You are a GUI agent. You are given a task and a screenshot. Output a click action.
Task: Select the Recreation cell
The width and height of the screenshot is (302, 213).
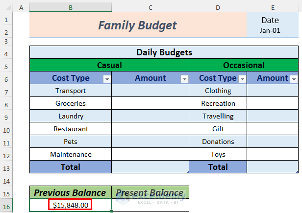coord(218,103)
